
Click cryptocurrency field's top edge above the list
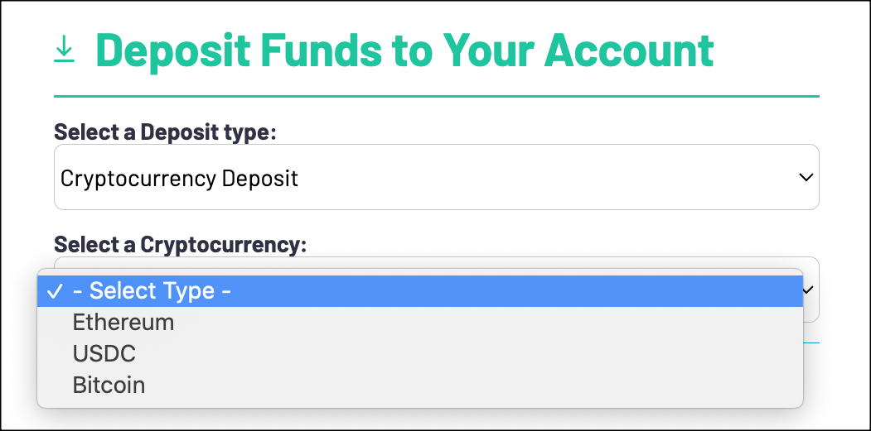tap(437, 261)
